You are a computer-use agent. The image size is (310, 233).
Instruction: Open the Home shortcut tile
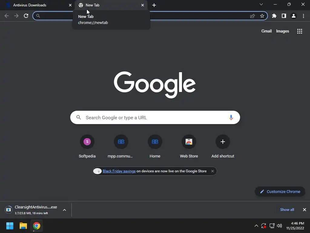pos(155,147)
